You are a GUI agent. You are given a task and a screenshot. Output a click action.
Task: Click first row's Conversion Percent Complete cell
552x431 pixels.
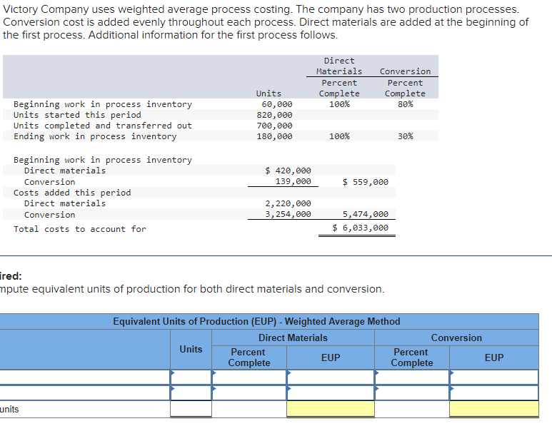[x=412, y=377]
